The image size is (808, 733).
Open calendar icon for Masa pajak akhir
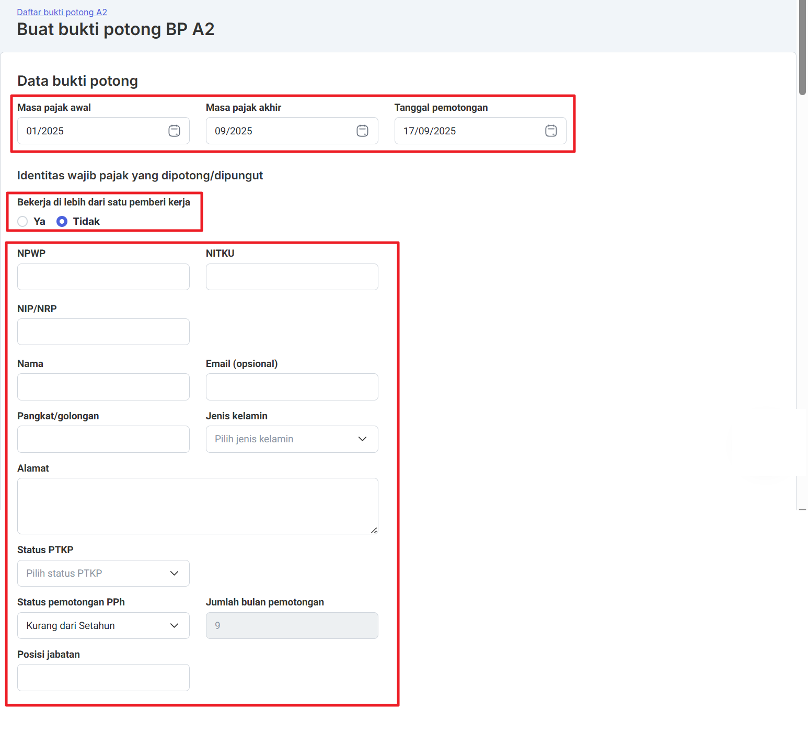coord(362,131)
